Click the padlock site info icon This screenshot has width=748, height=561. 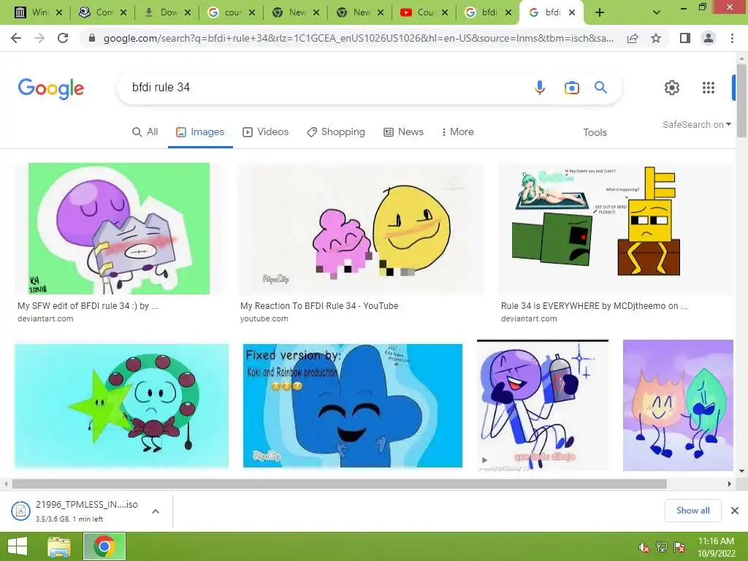[x=92, y=38]
